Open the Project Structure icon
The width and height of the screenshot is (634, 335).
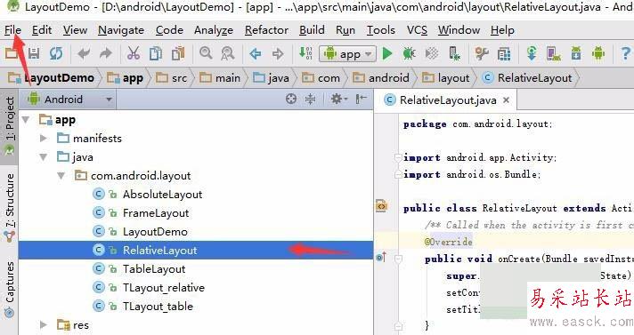coord(504,53)
